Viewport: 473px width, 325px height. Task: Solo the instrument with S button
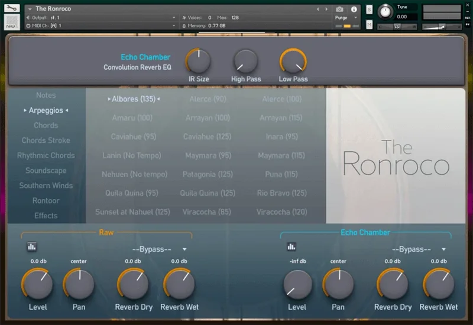[369, 10]
